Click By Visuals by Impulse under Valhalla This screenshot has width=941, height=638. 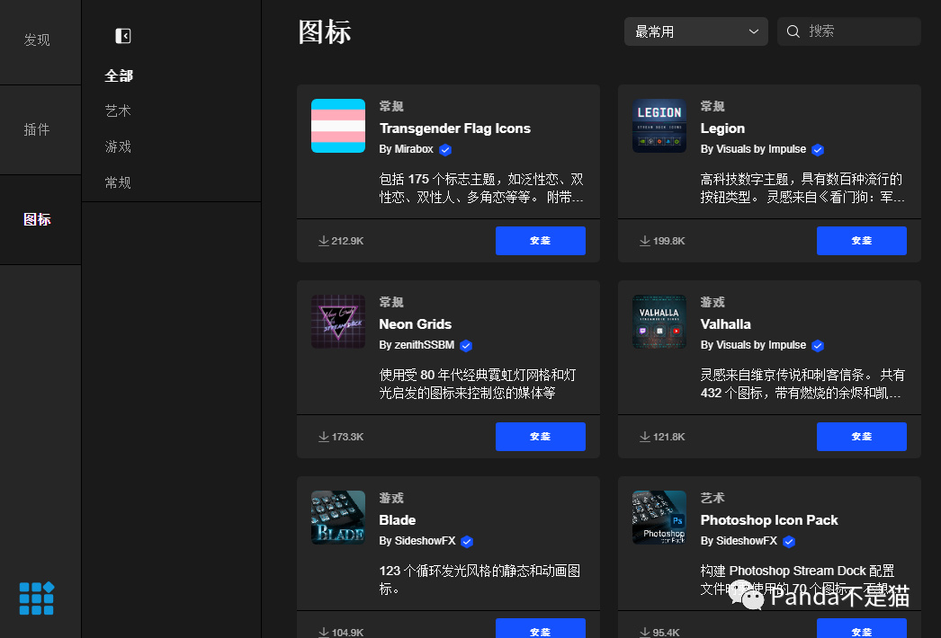tap(753, 345)
